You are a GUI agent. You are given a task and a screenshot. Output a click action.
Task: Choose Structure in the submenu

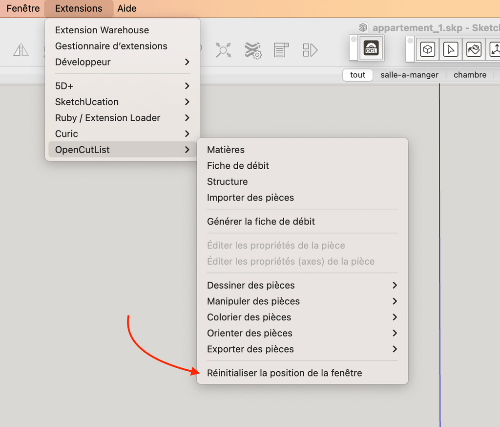point(302,182)
